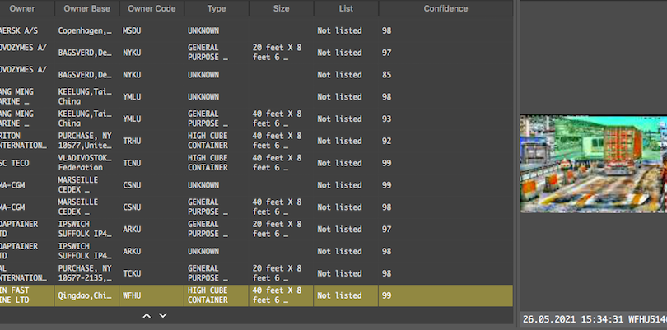Select the TCKU owner code cell
The width and height of the screenshot is (667, 330).
152,273
